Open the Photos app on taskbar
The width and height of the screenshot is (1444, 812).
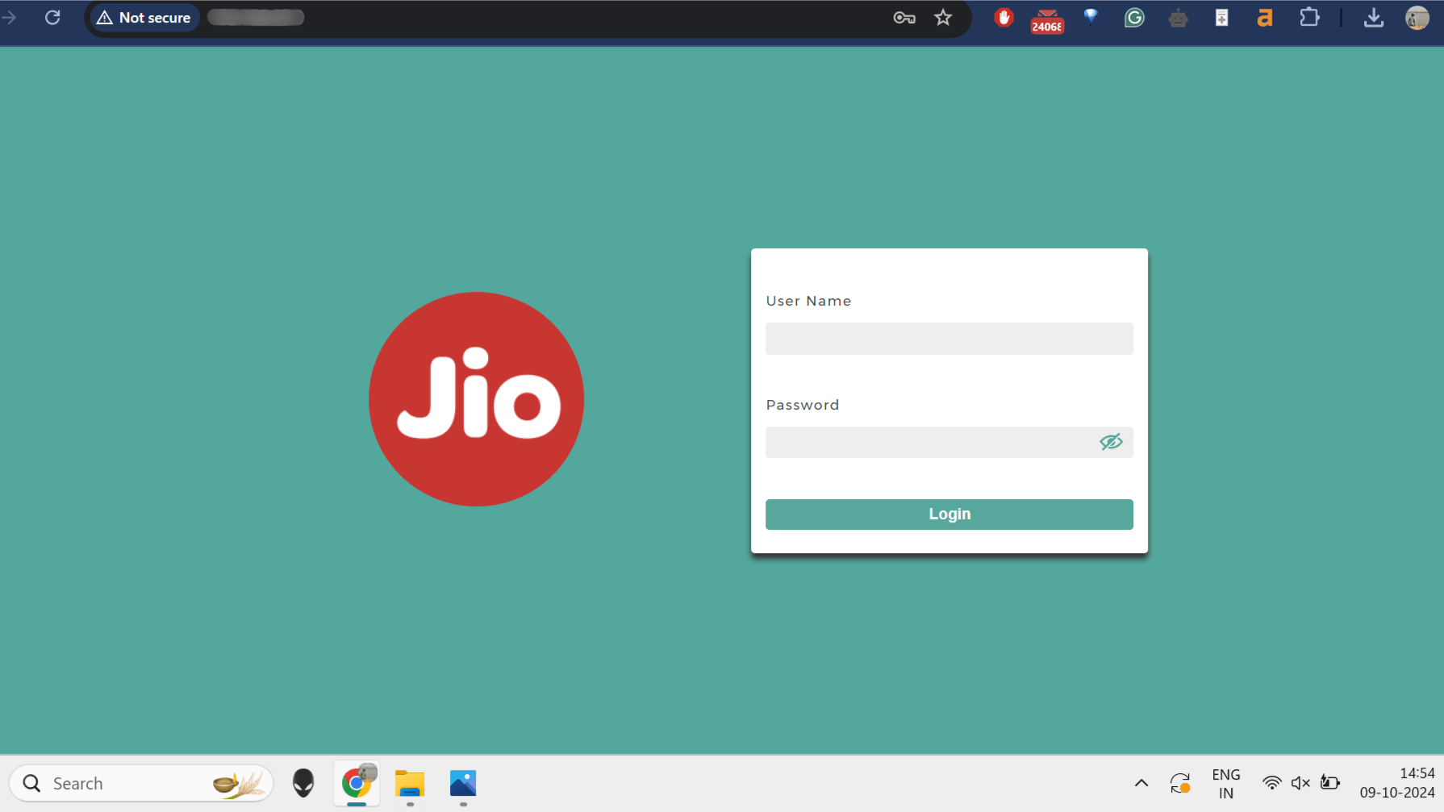tap(463, 783)
